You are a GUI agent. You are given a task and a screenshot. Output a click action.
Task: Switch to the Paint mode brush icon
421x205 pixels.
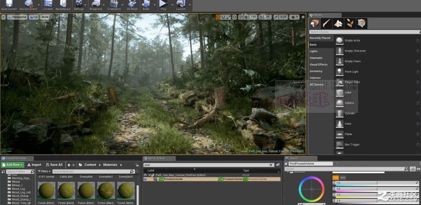tap(326, 23)
